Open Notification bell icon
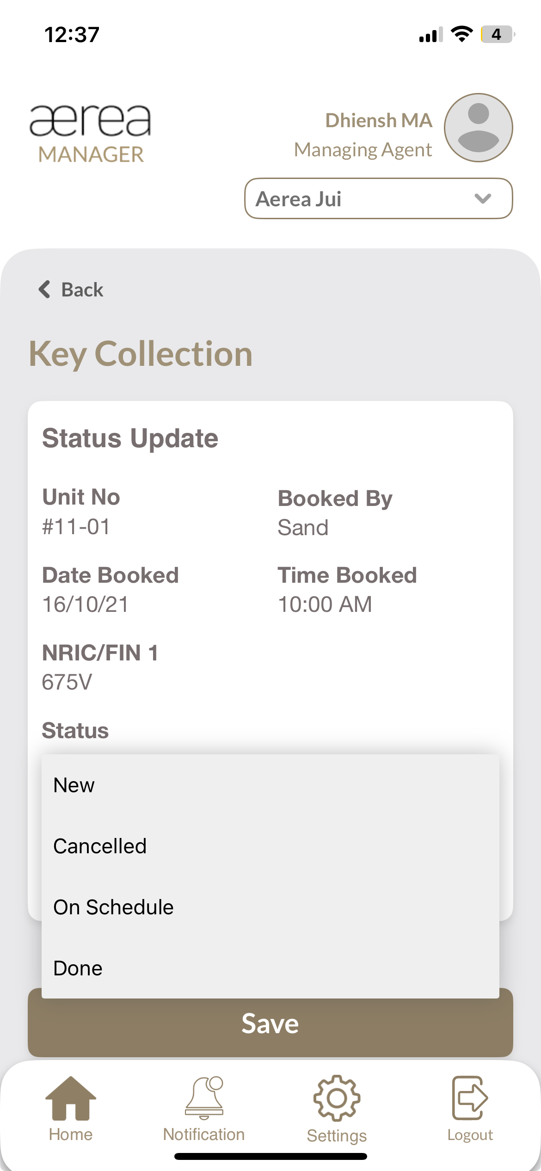The width and height of the screenshot is (541, 1171). 204,1098
